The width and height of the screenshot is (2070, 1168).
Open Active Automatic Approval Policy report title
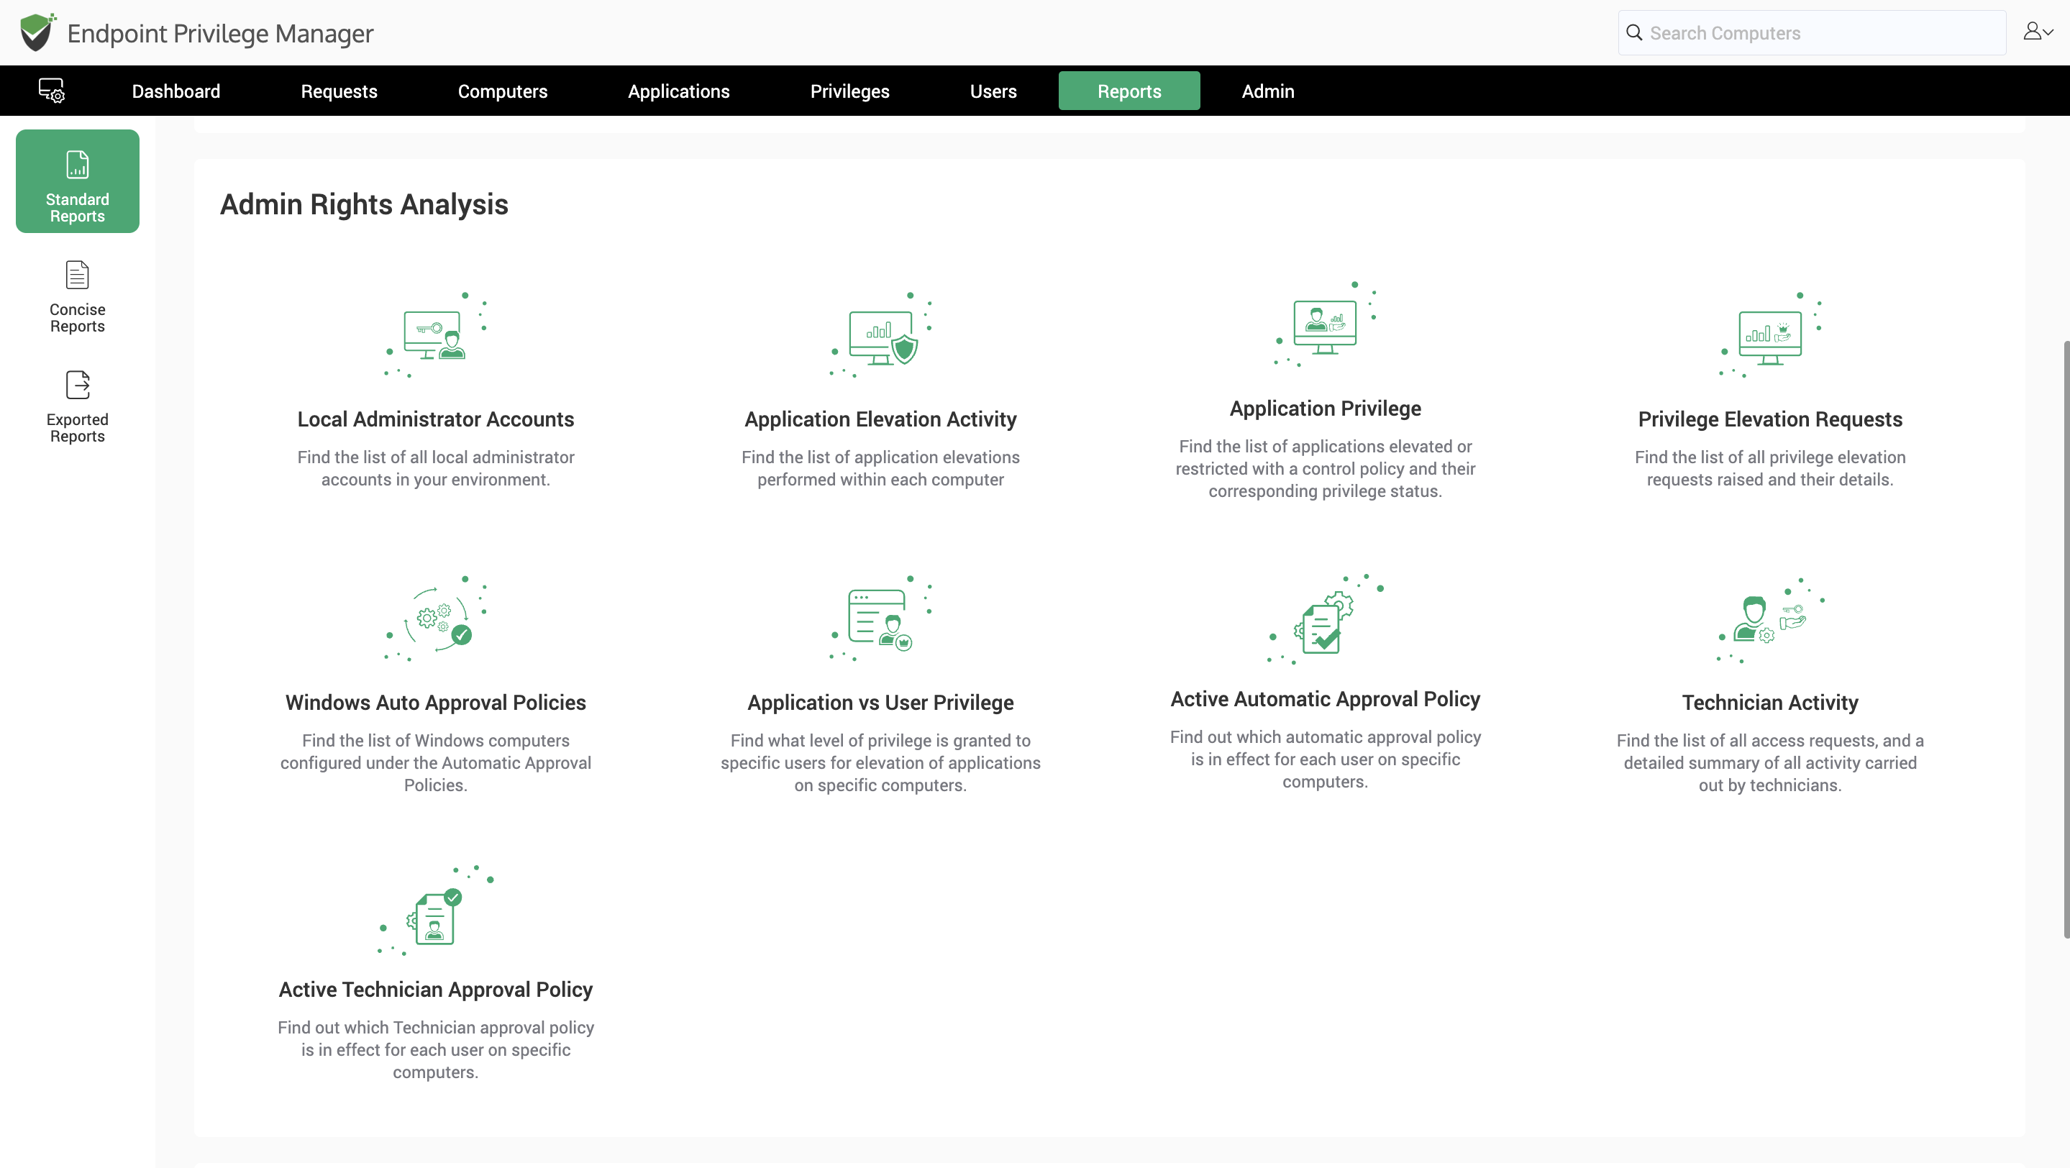click(1325, 699)
